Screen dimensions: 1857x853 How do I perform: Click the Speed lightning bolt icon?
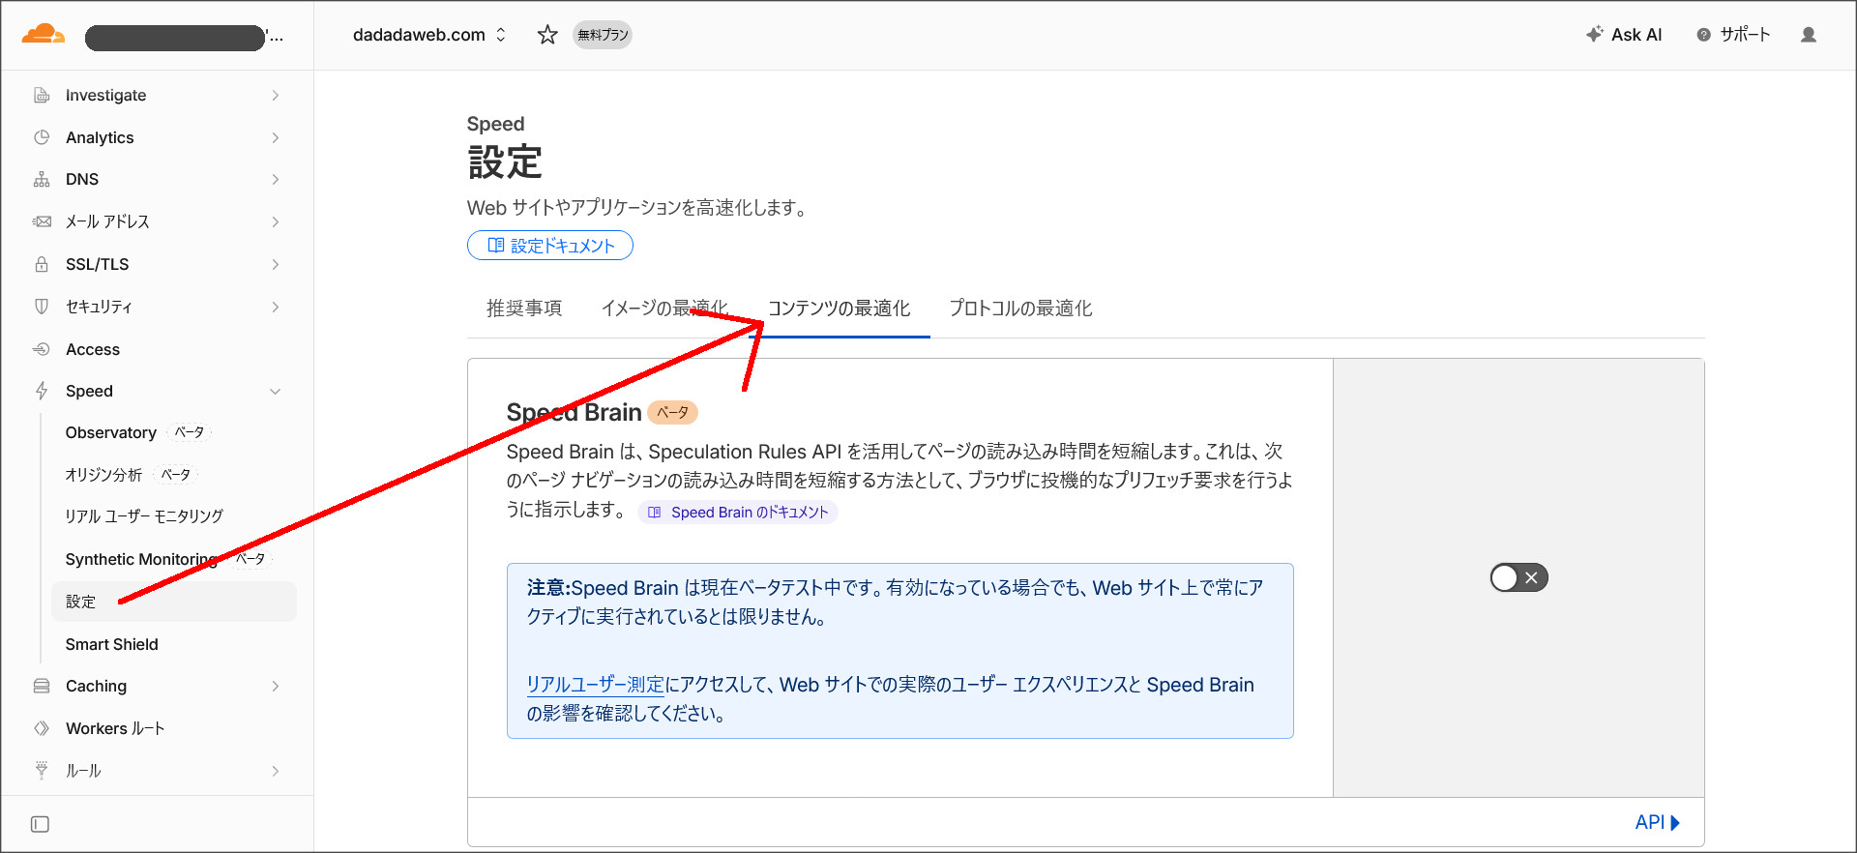coord(42,391)
